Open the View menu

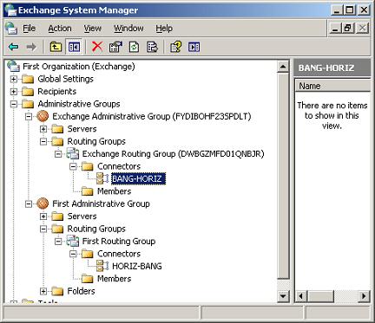click(93, 29)
